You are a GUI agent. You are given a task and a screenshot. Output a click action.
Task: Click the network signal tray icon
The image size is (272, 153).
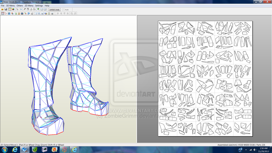tap(250, 150)
